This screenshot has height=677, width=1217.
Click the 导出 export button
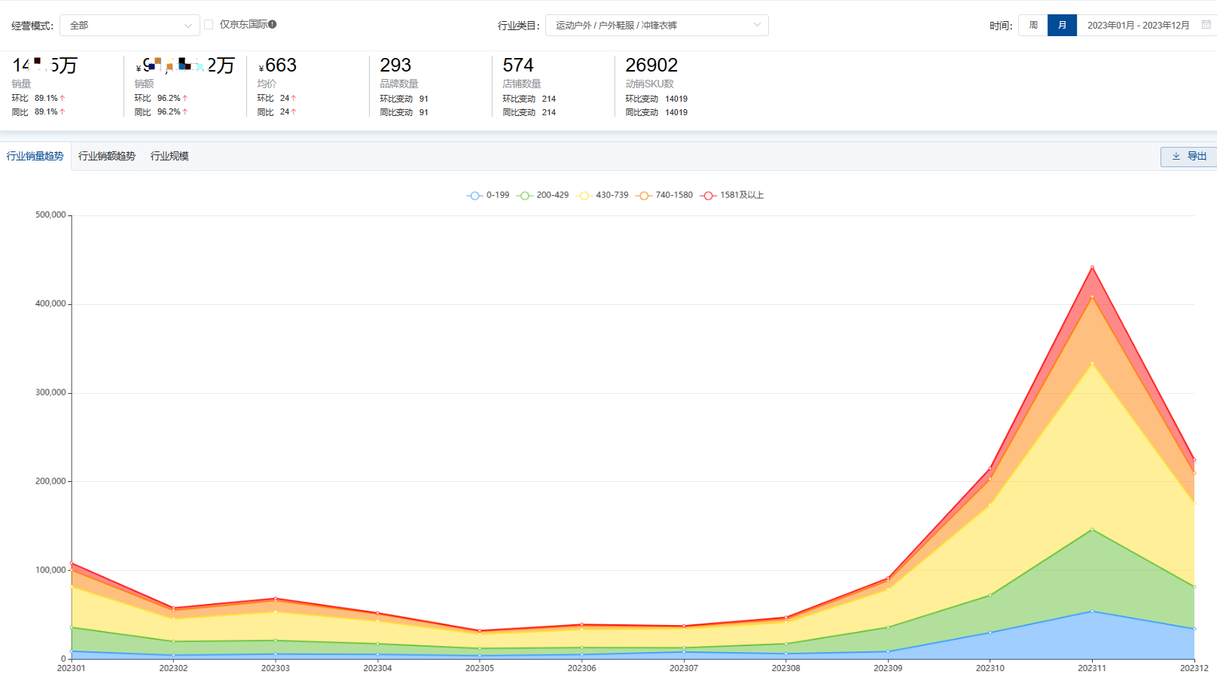click(x=1189, y=157)
